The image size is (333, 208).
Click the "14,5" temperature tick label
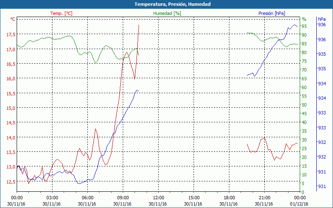(11, 123)
